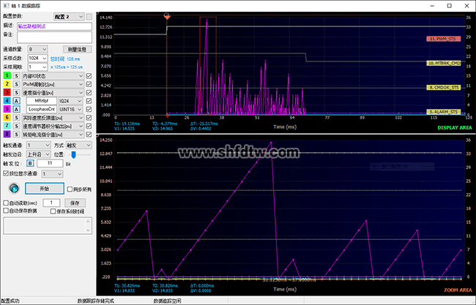
Task: Enable the 自动读取(sec) checkbox
Action: 5,202
